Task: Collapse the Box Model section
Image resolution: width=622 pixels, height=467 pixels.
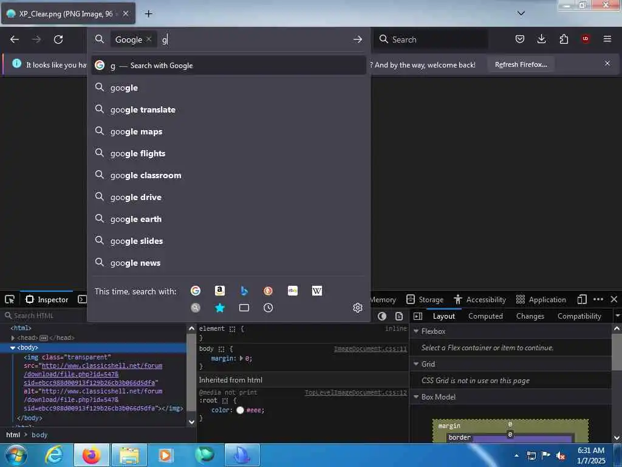Action: pyautogui.click(x=416, y=397)
